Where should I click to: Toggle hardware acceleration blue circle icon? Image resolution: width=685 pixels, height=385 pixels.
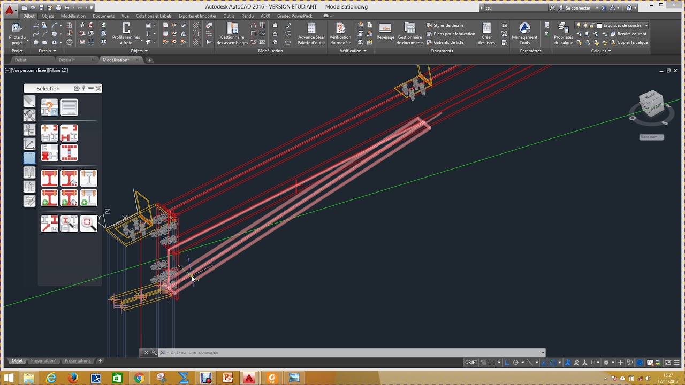(639, 362)
